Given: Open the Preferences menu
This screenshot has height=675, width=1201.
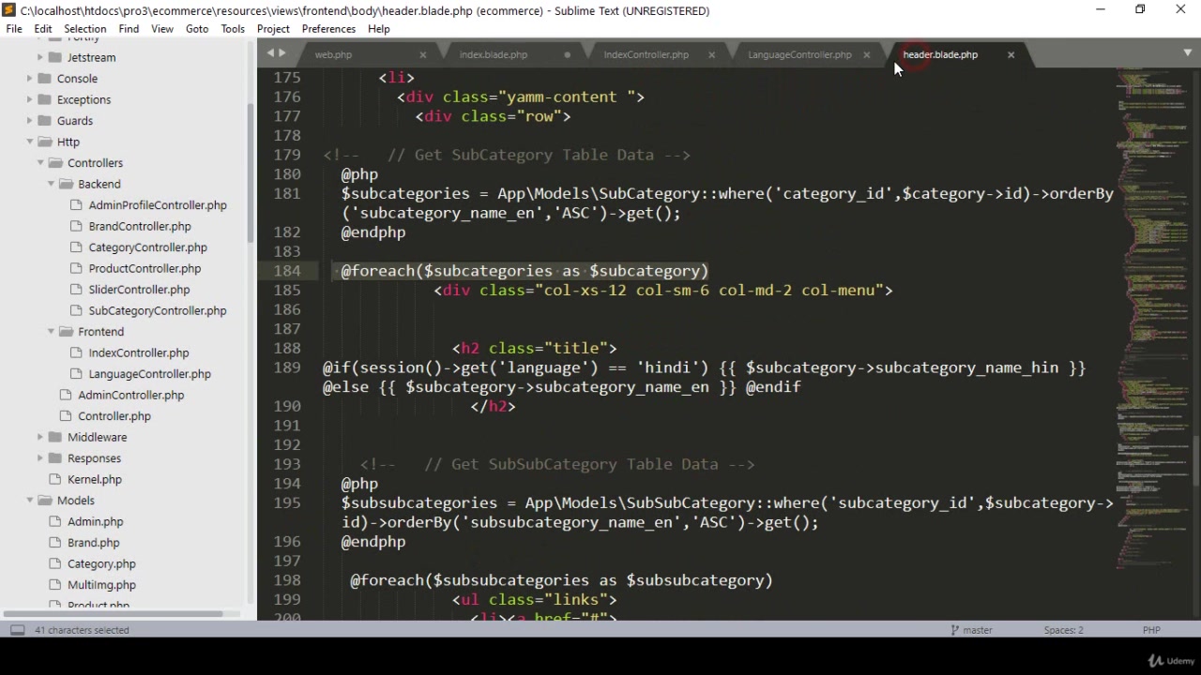Looking at the screenshot, I should (328, 29).
